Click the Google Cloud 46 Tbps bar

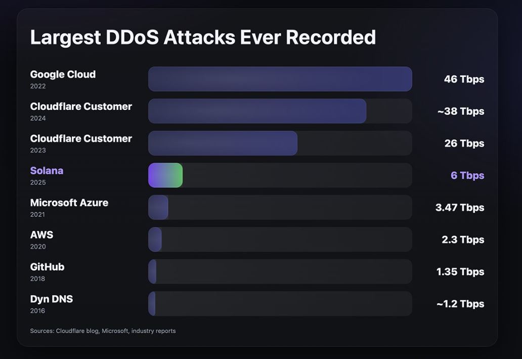point(280,78)
